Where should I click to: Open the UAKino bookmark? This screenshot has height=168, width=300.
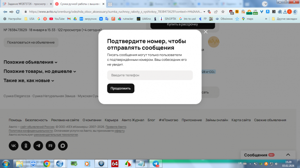[144, 19]
